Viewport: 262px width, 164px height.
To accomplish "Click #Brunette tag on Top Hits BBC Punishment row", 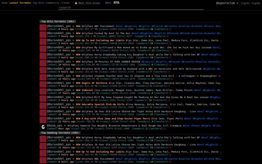I will (x=170, y=26).
